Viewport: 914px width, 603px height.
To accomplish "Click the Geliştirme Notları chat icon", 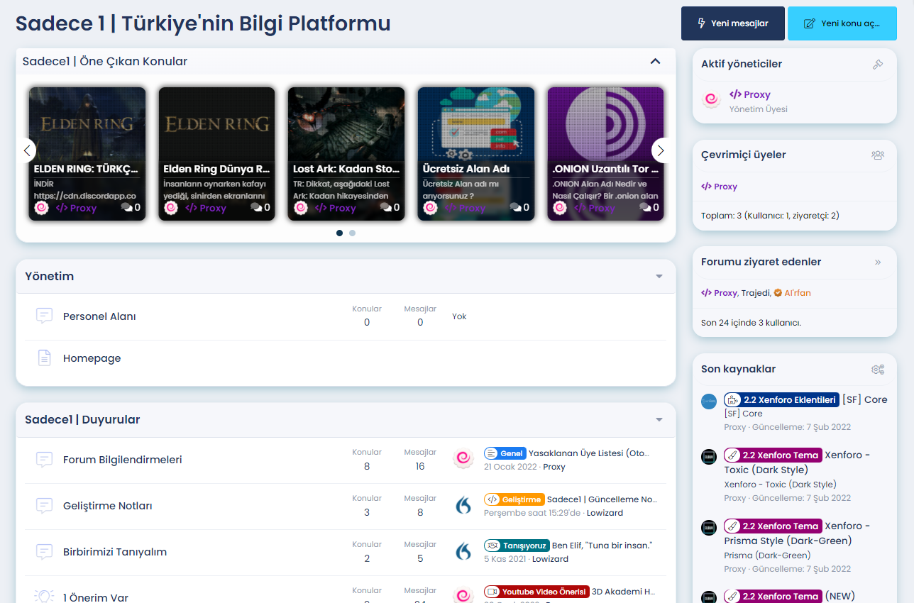I will click(x=44, y=506).
